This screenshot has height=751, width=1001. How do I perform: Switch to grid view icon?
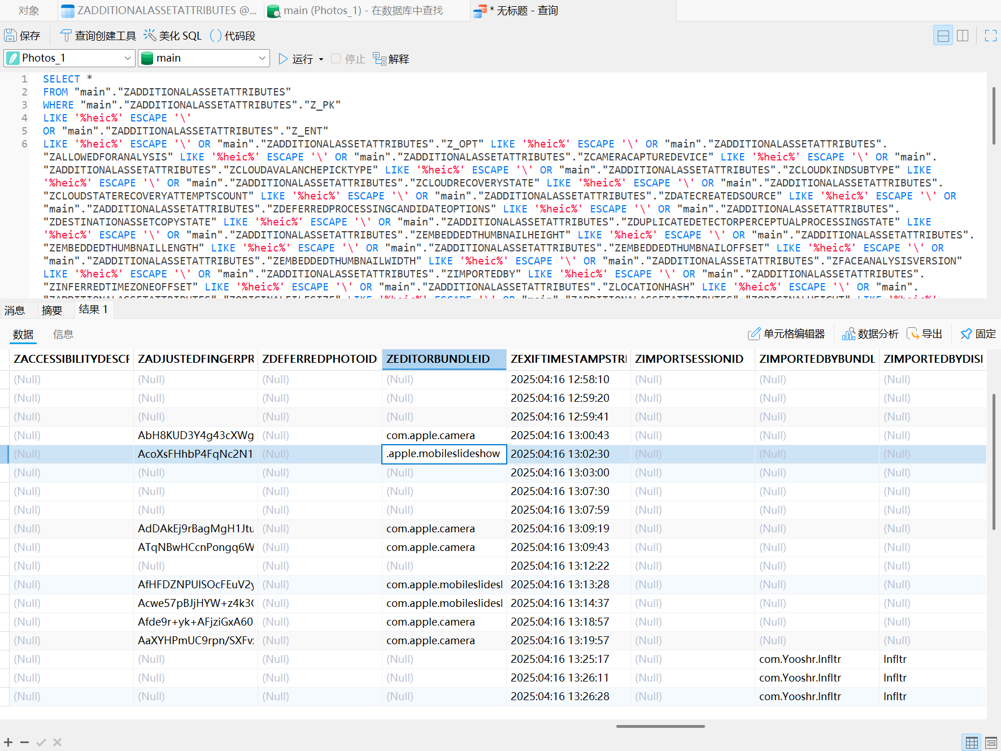pos(972,743)
